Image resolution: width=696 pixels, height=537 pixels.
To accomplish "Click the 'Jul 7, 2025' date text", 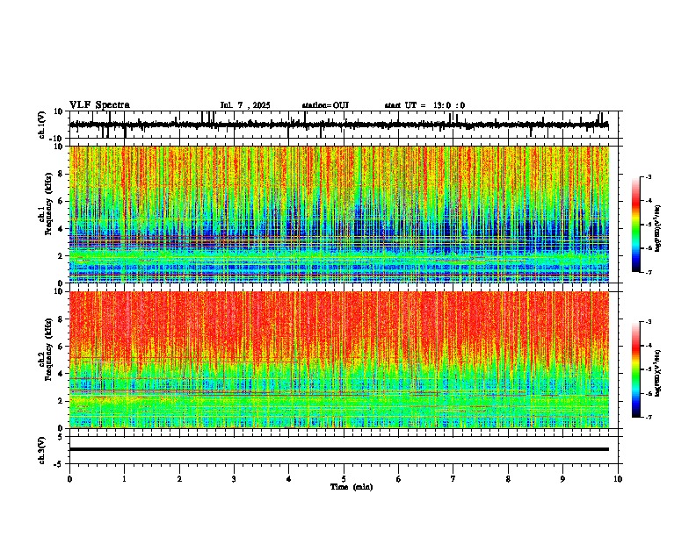I will pos(245,105).
